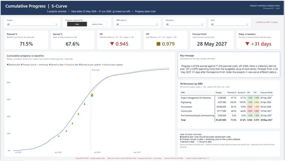Sort table by Forecast finish column header
The width and height of the screenshot is (285, 161).
click(x=266, y=93)
